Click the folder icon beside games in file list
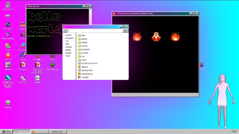The height and width of the screenshot is (134, 239). pos(79,39)
